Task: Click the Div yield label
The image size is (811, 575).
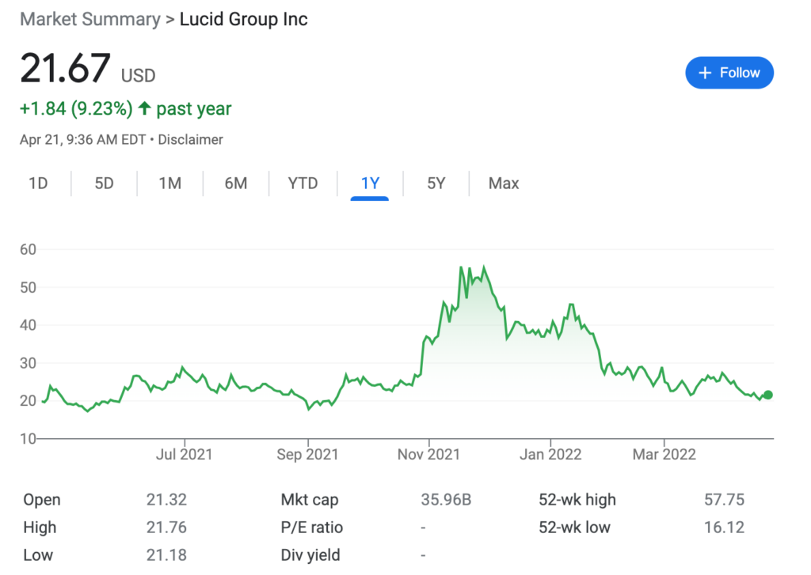Action: tap(310, 555)
